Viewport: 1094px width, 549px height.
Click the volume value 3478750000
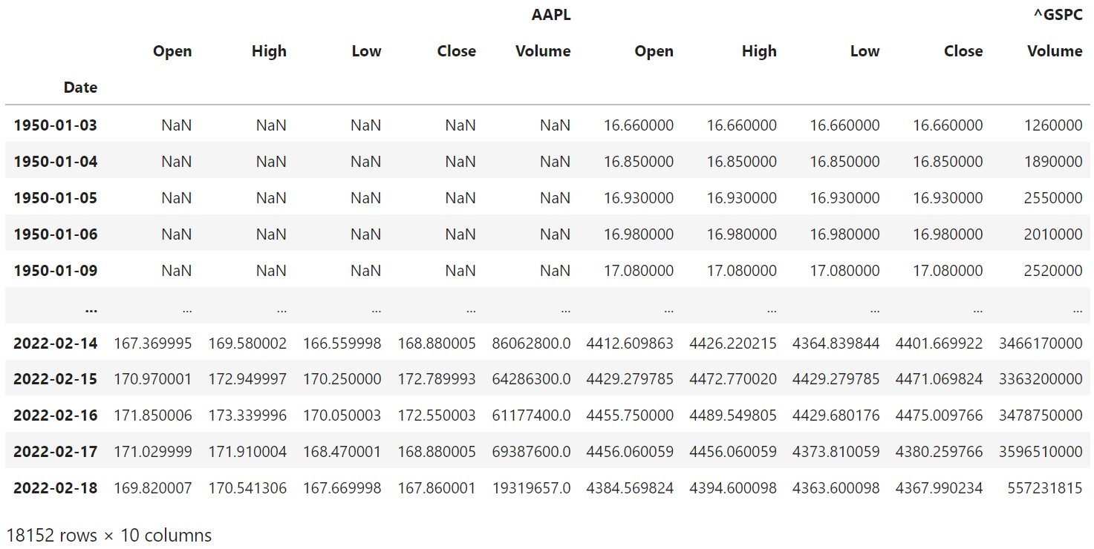(1041, 415)
